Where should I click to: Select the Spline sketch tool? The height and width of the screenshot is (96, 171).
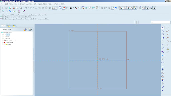coord(162,52)
